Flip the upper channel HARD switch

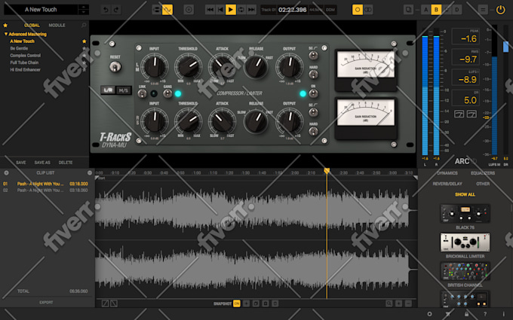(313, 75)
